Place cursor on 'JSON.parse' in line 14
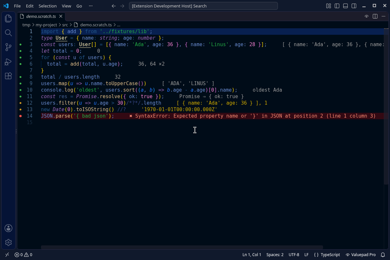This screenshot has height=260, width=390. coord(56,116)
